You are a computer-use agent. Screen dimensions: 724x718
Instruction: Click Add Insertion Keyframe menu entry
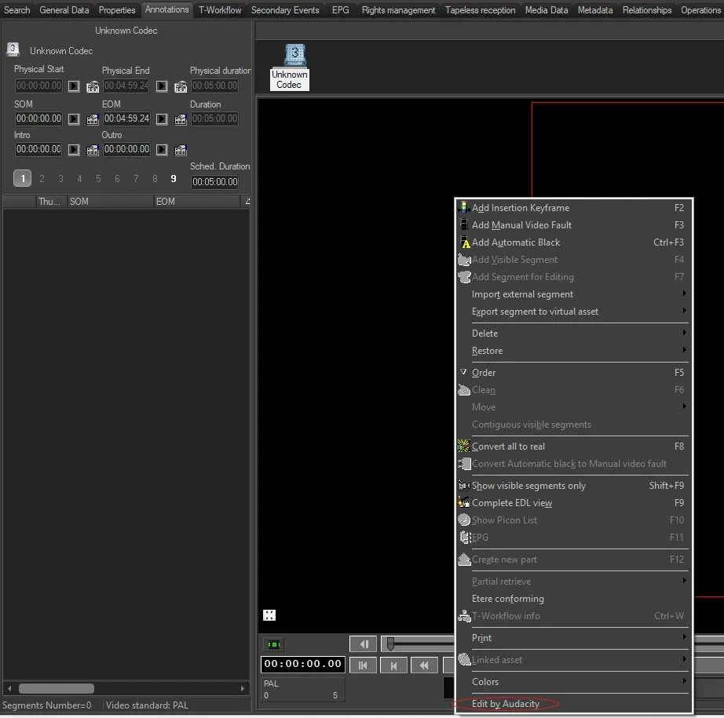520,208
